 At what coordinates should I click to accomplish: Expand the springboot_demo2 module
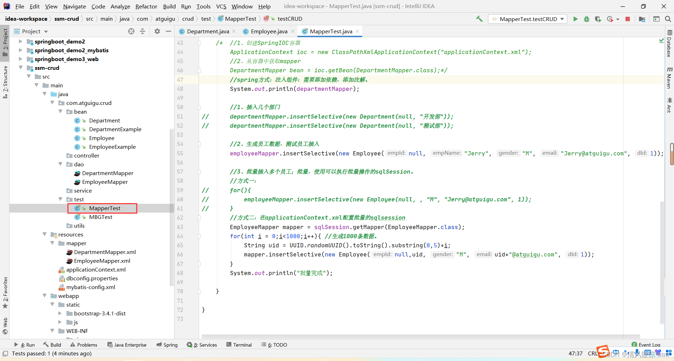(x=20, y=41)
